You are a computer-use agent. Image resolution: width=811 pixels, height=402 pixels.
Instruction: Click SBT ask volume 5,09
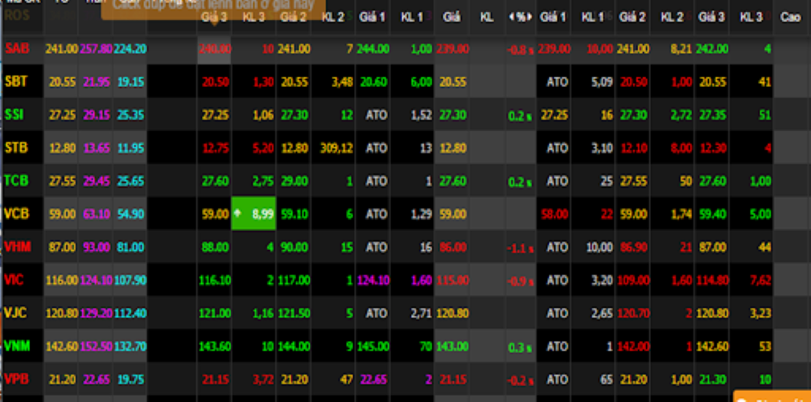[603, 82]
